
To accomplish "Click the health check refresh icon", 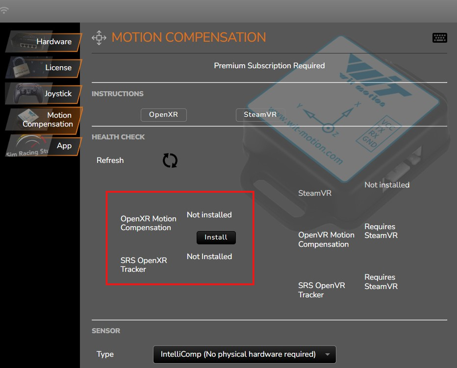I will (170, 160).
